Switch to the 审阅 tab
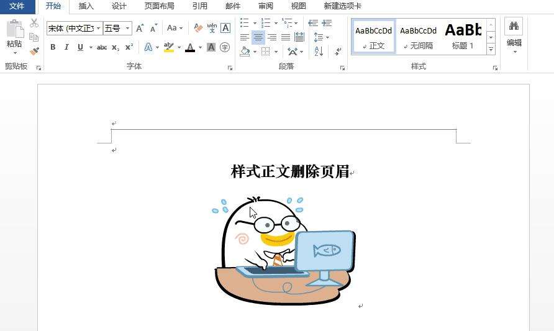 pos(266,6)
